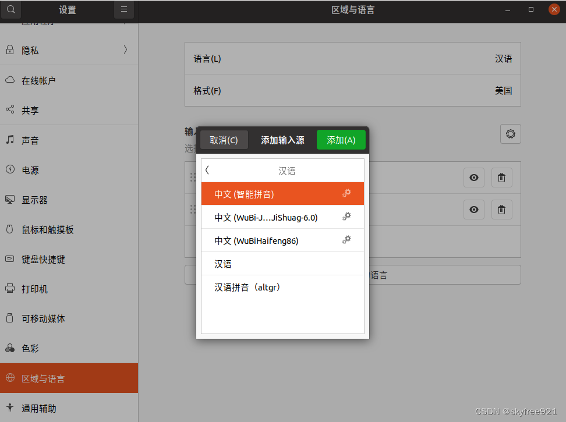Screen dimensions: 566x422
Task: Confirm with the green 添加(A) button
Action: click(x=341, y=140)
